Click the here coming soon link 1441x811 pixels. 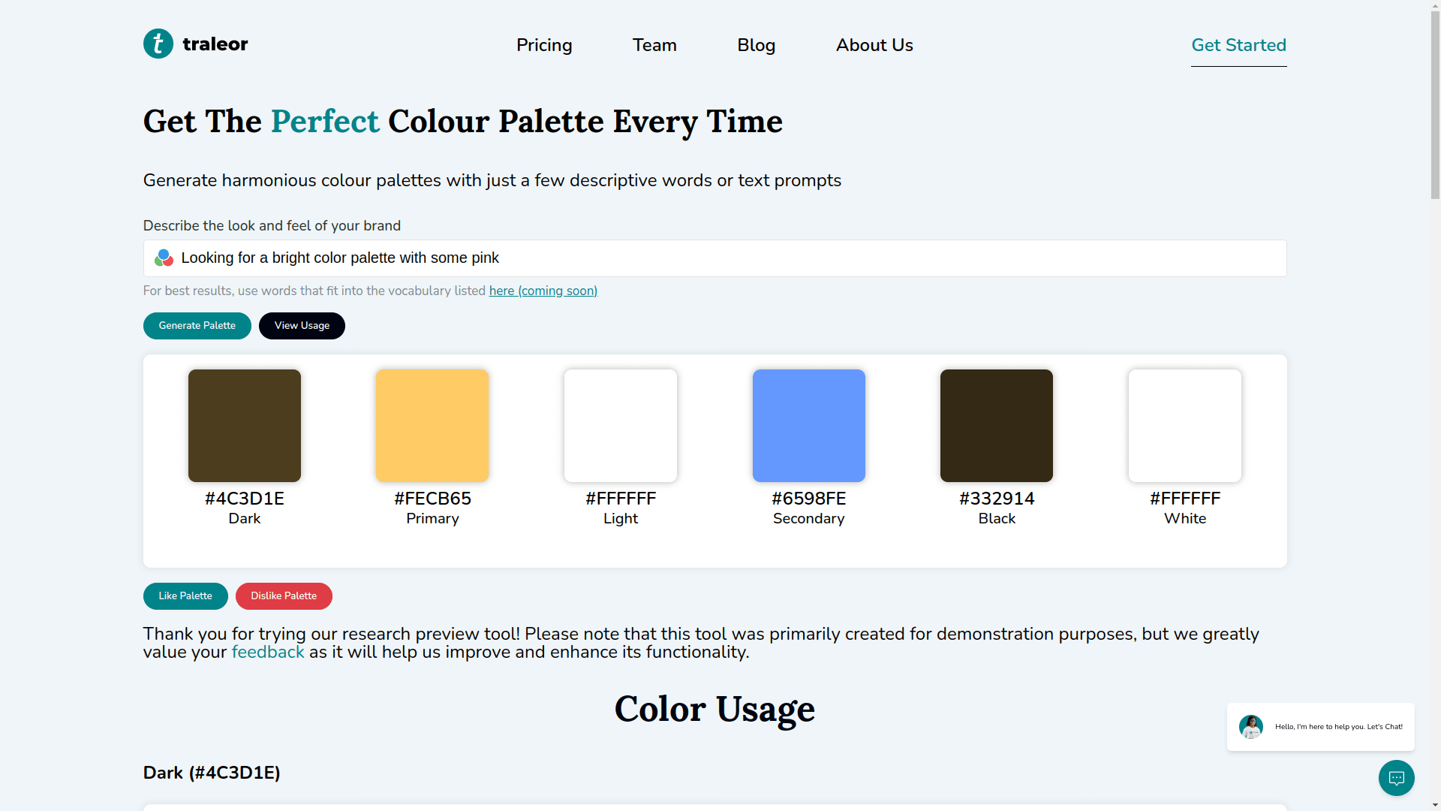click(x=543, y=291)
